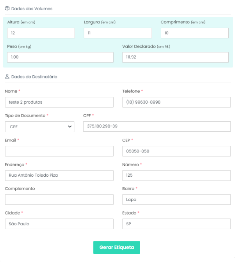Click the box icon beside Dados dos Volumes

(7, 8)
